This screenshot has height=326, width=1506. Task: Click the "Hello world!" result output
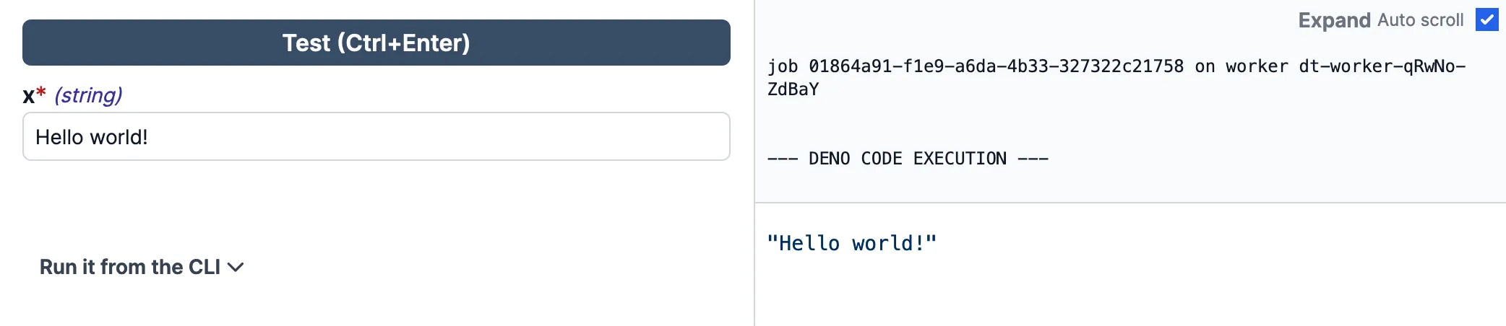[851, 244]
